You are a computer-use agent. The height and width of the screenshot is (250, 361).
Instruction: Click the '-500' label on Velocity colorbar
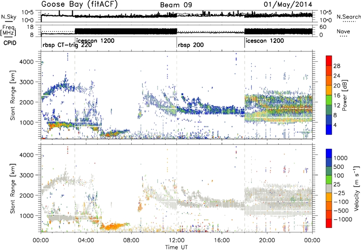341,211
